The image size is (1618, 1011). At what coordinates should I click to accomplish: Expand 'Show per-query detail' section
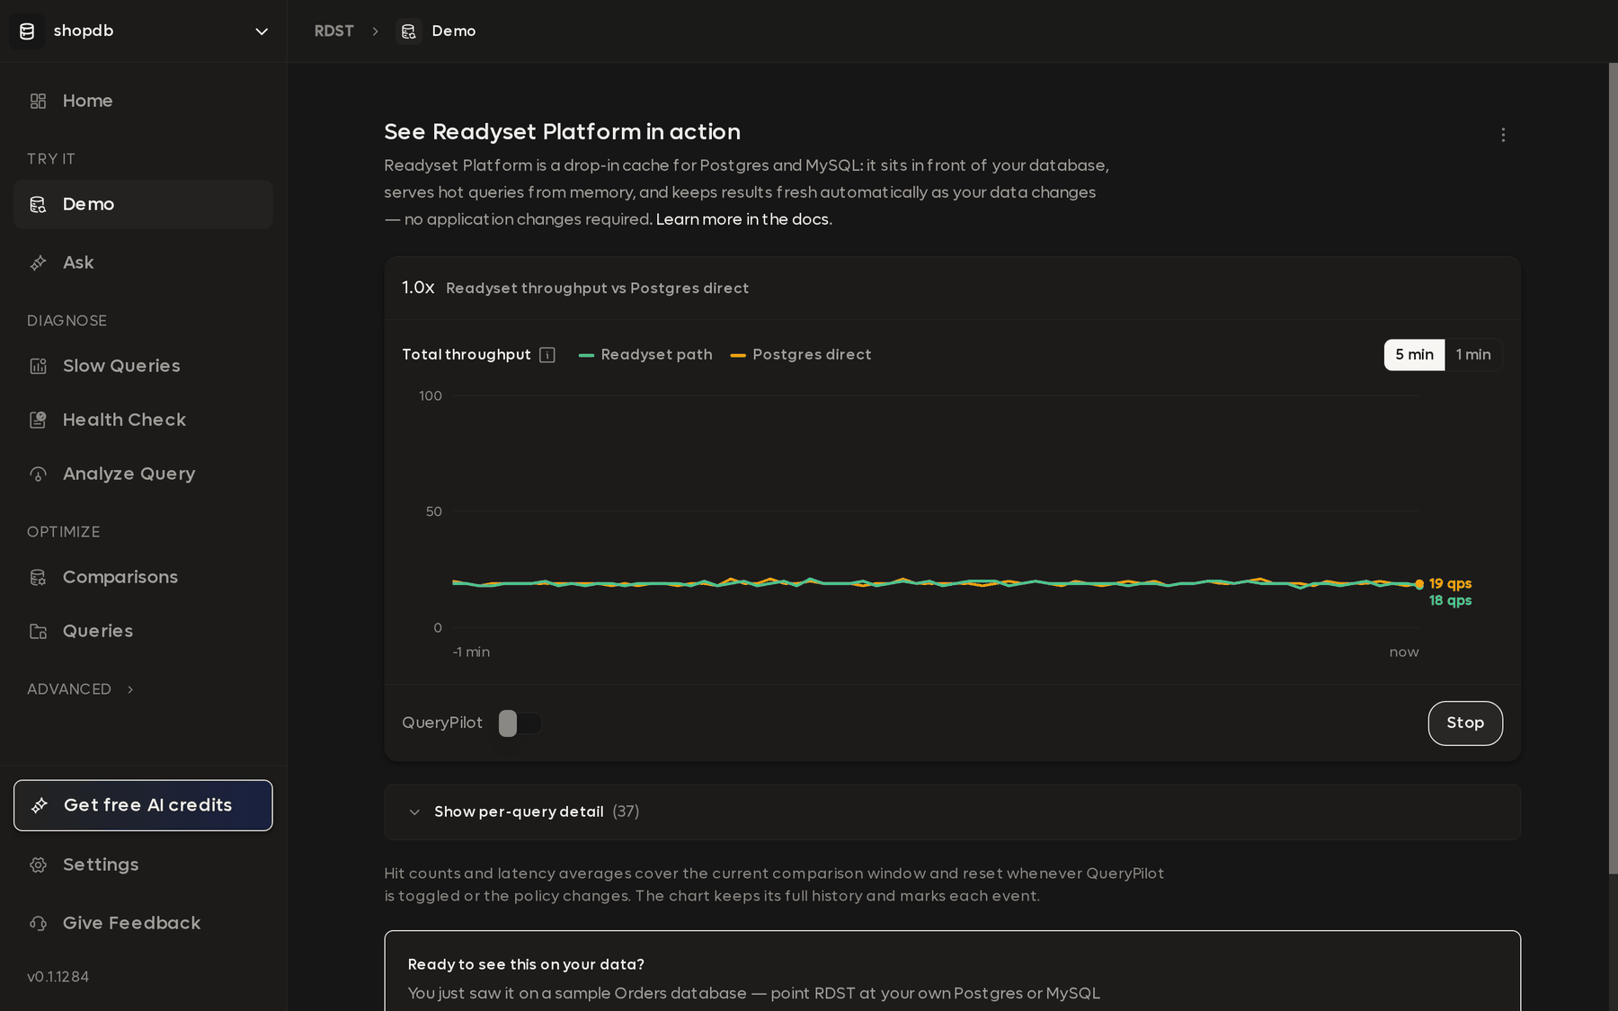[953, 812]
